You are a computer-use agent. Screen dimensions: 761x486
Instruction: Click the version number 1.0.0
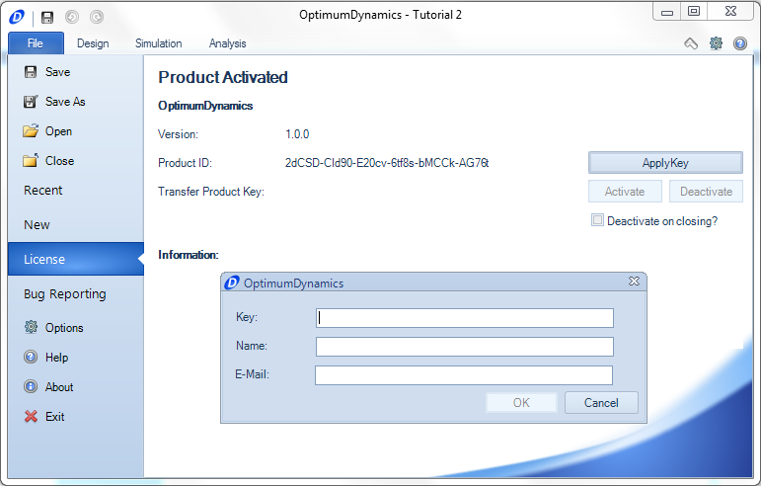pyautogui.click(x=297, y=134)
